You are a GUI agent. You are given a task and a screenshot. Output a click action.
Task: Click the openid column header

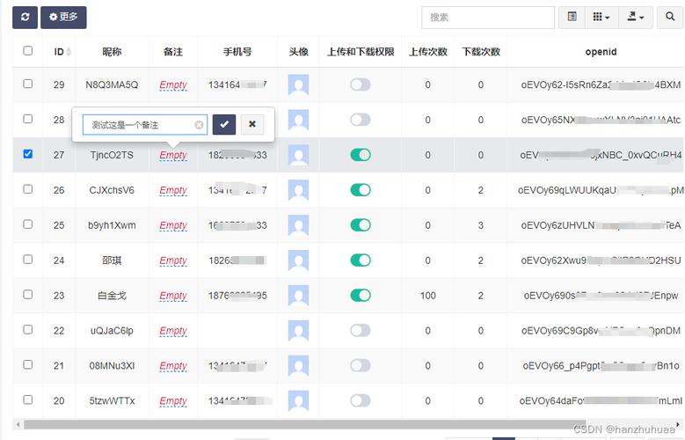pyautogui.click(x=601, y=52)
